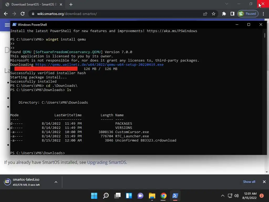Viewport: 269px width, 202px height.
Task: Open File Explorer from taskbar
Action: point(152,196)
